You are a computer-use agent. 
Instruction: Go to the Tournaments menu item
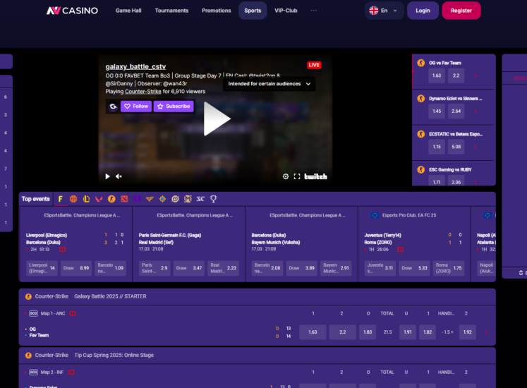pyautogui.click(x=171, y=11)
